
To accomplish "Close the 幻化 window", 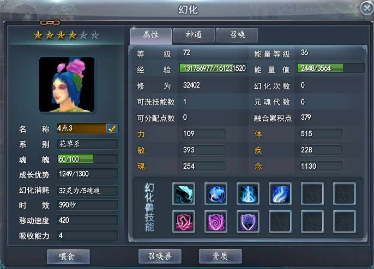I will pos(367,8).
